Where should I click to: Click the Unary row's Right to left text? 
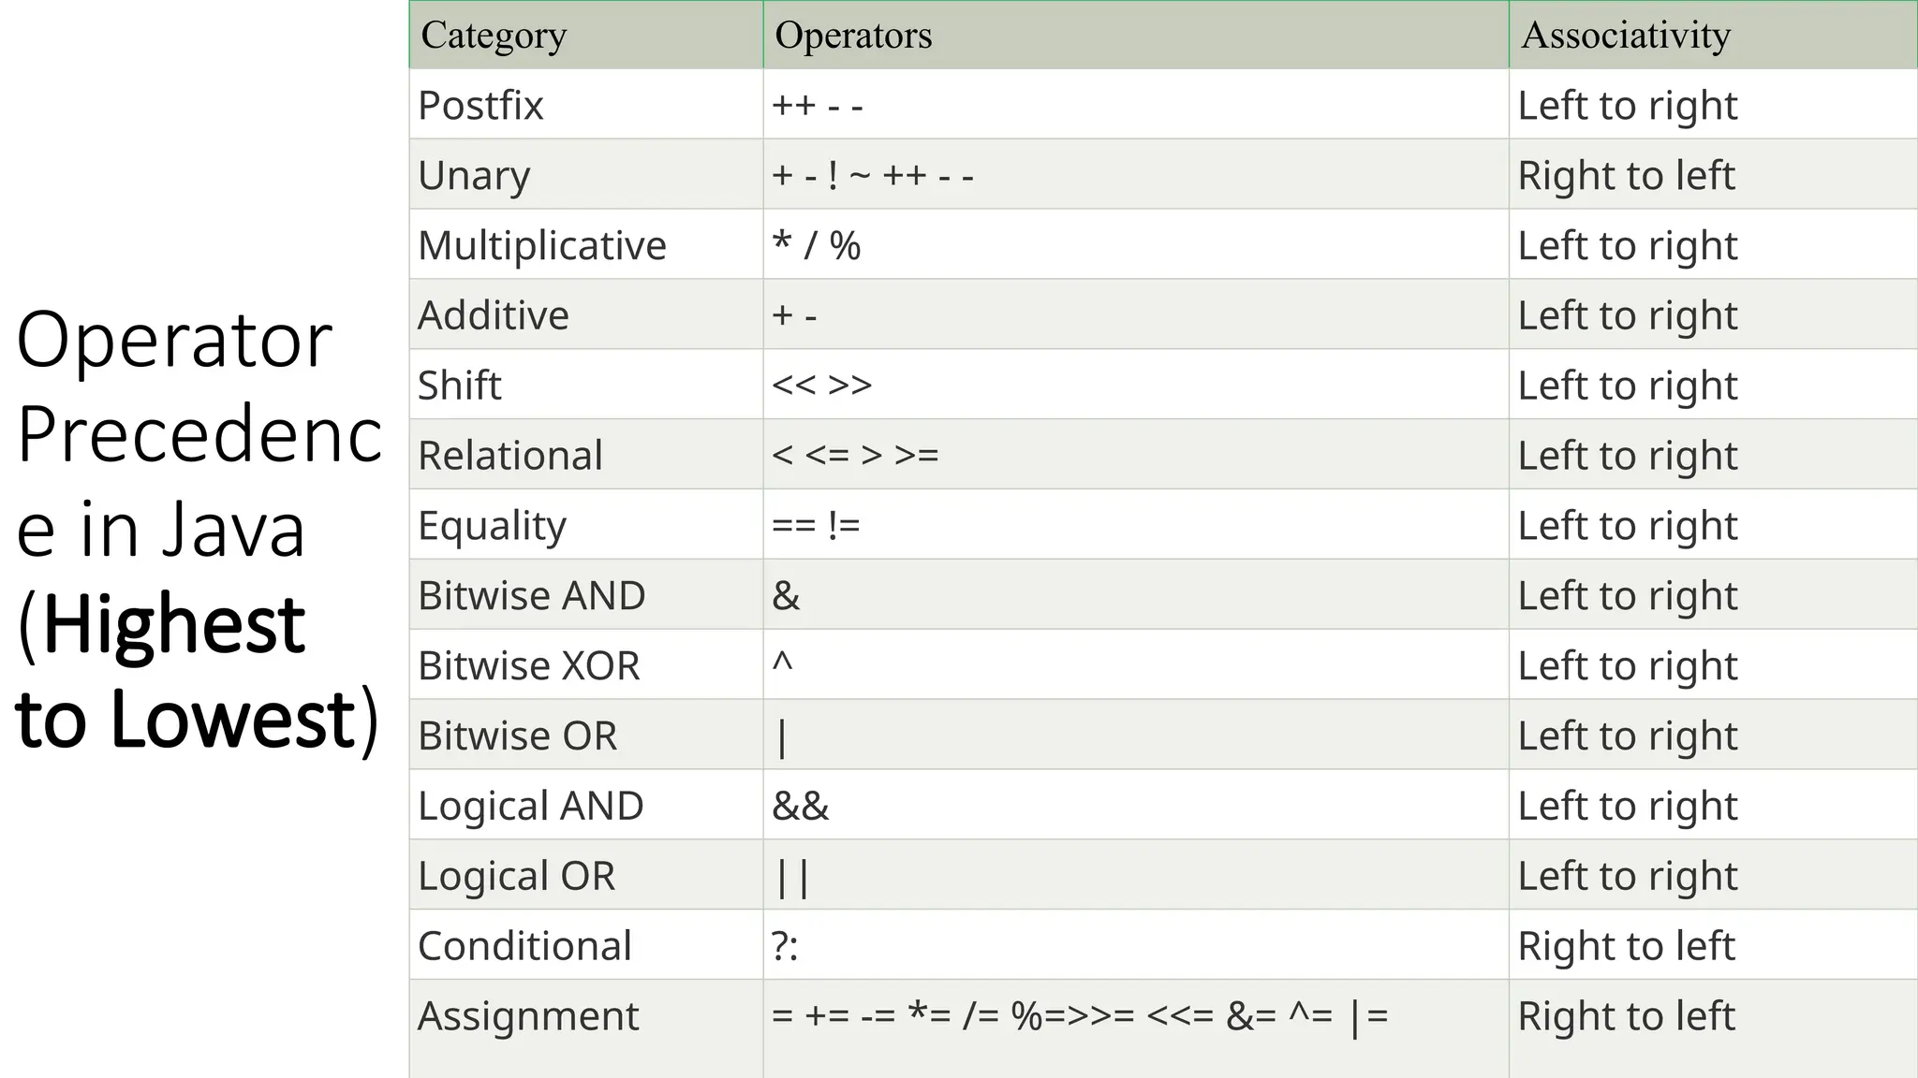1626,175
